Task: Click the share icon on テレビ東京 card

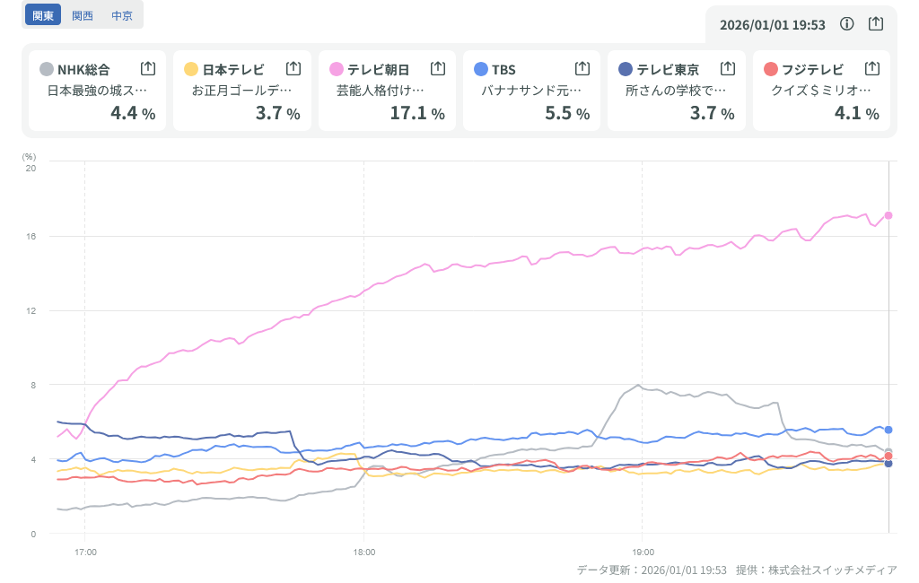Action: tap(728, 68)
